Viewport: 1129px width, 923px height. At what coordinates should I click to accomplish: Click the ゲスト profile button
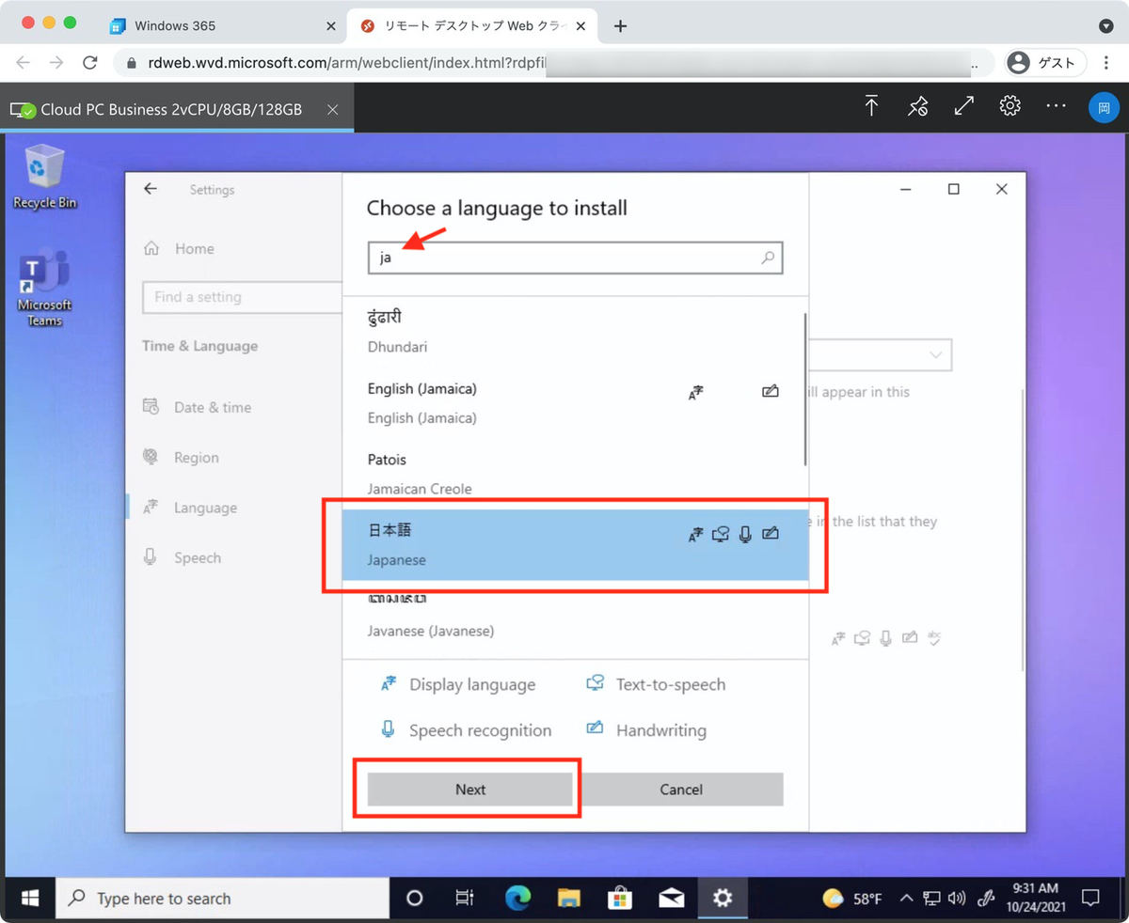tap(1045, 63)
